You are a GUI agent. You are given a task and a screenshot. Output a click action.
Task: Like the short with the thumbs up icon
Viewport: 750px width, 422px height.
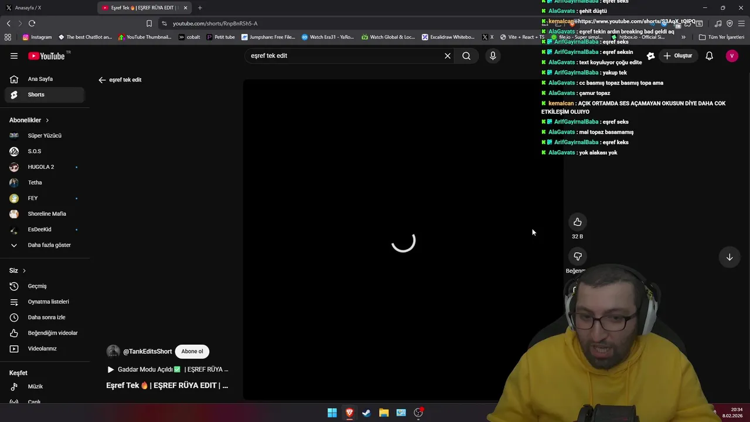pos(578,222)
